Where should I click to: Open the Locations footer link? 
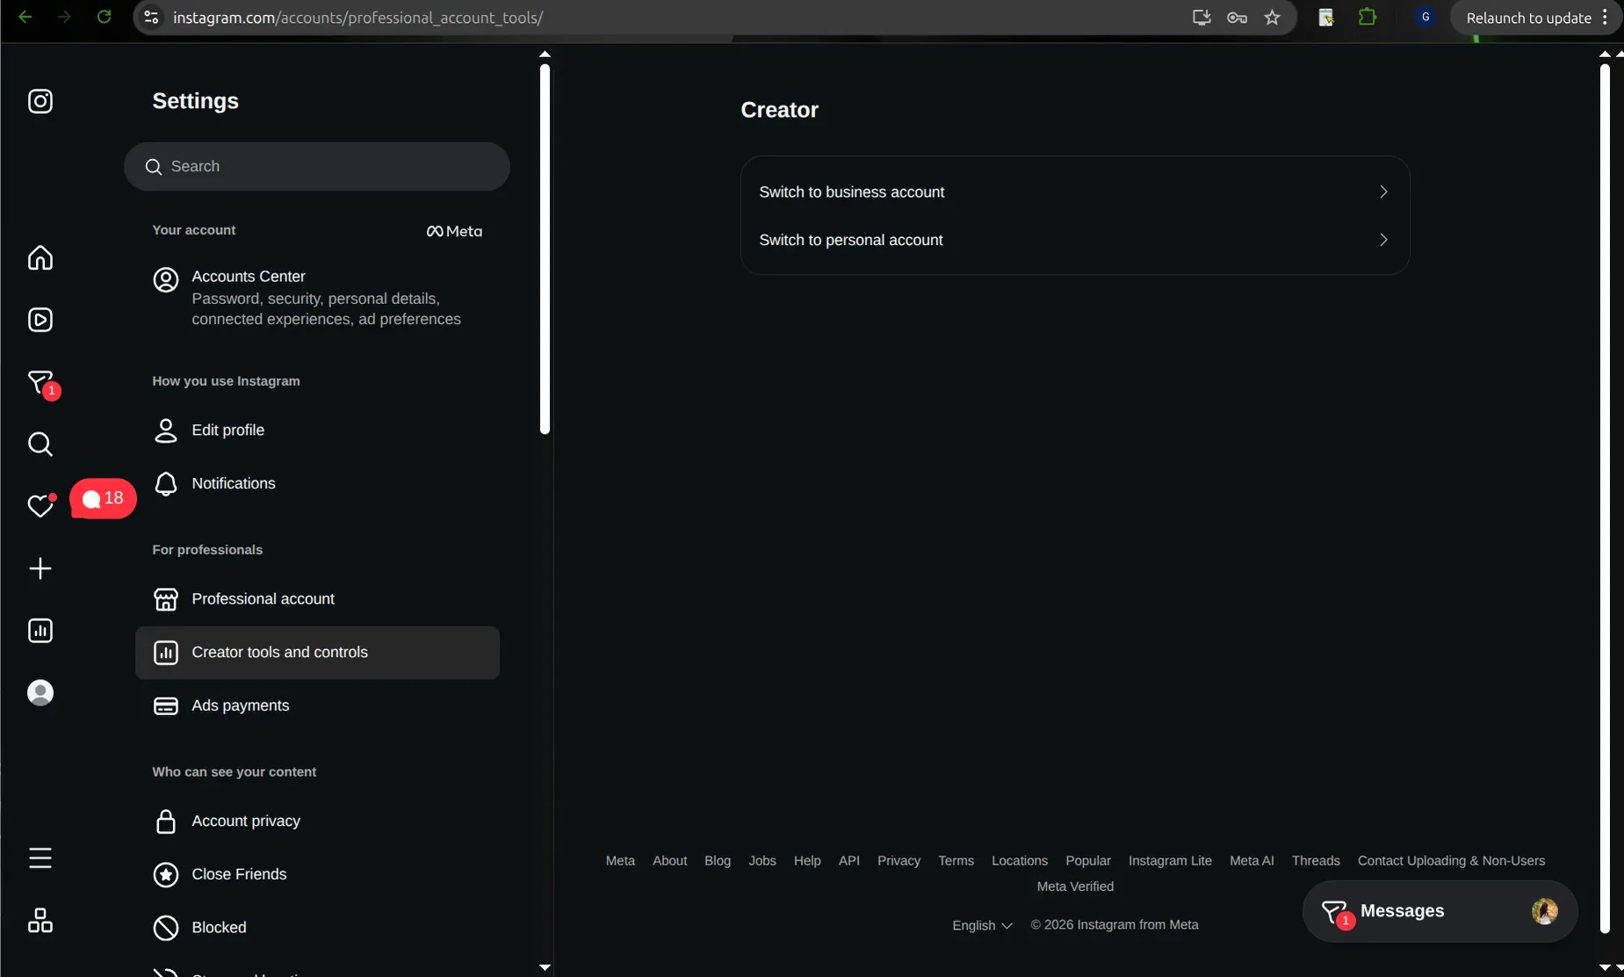click(x=1020, y=861)
